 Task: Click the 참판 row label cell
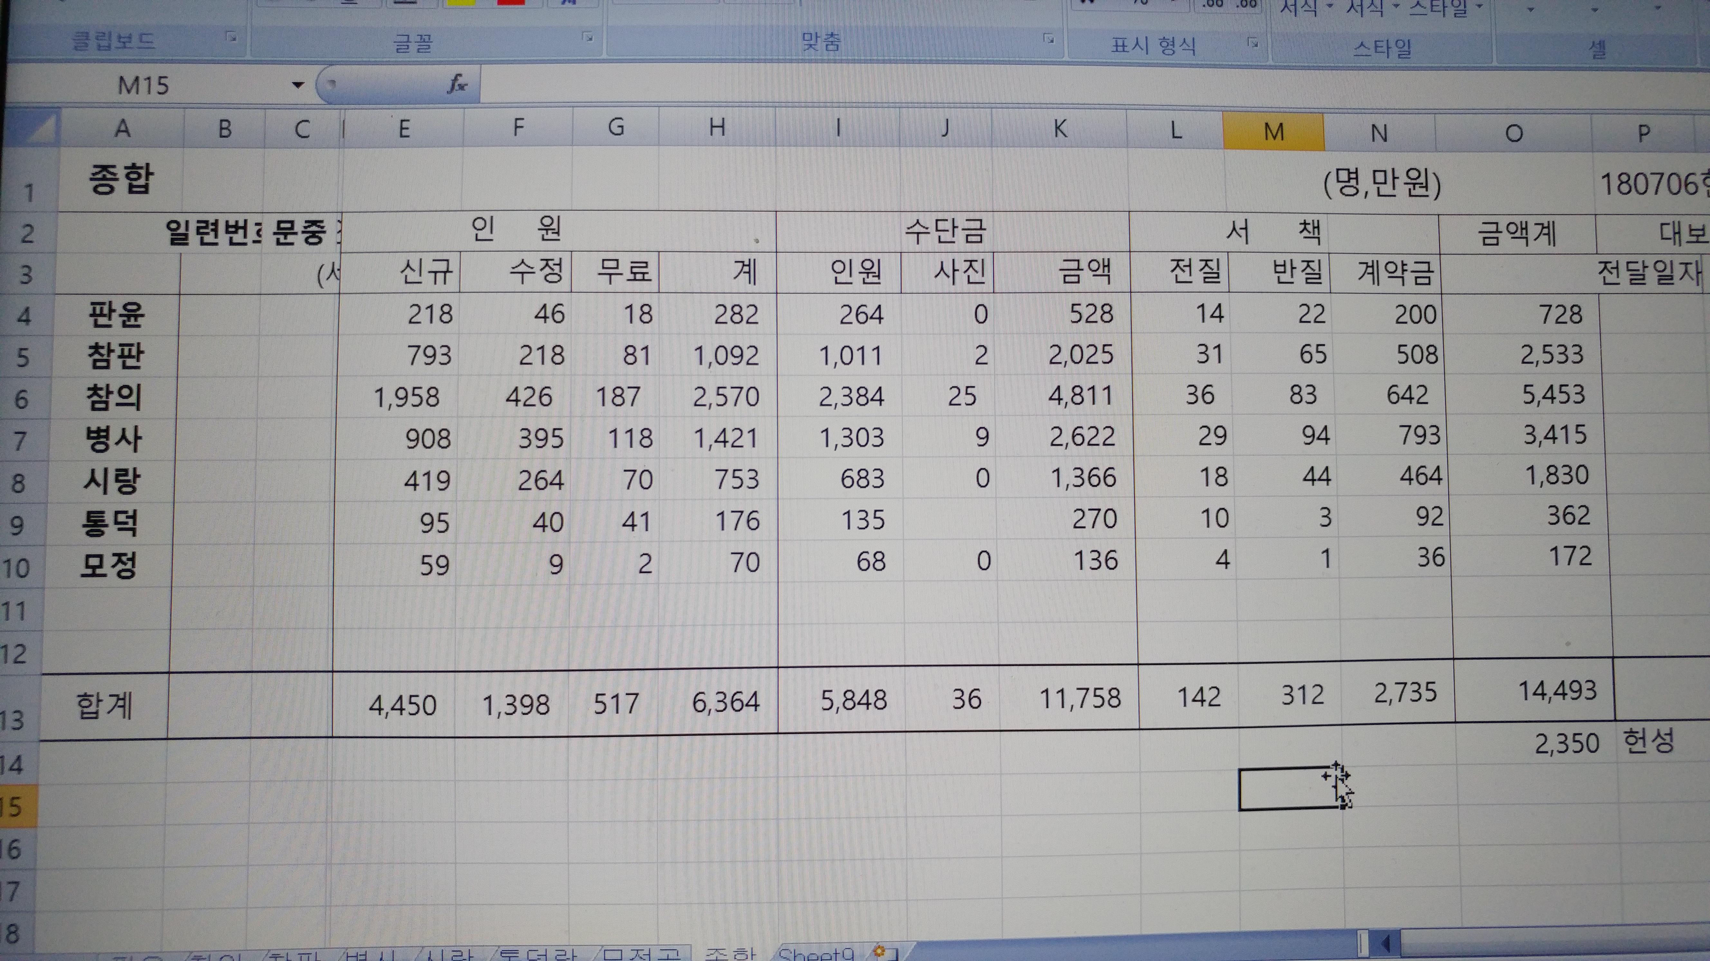[x=116, y=356]
